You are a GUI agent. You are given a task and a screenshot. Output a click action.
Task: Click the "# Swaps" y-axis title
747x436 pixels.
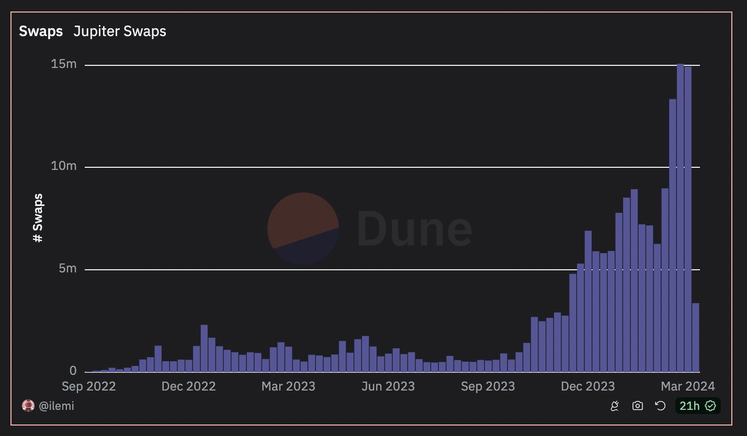point(38,218)
